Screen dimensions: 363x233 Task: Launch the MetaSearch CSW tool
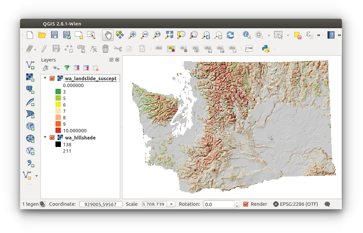point(249,48)
